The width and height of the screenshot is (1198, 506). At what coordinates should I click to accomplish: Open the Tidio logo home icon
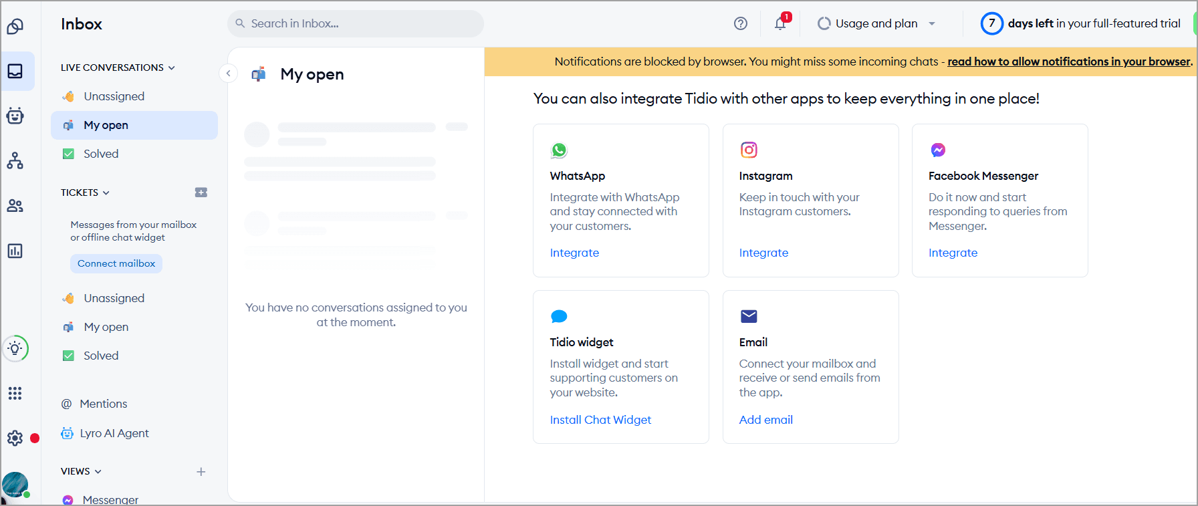pos(15,26)
